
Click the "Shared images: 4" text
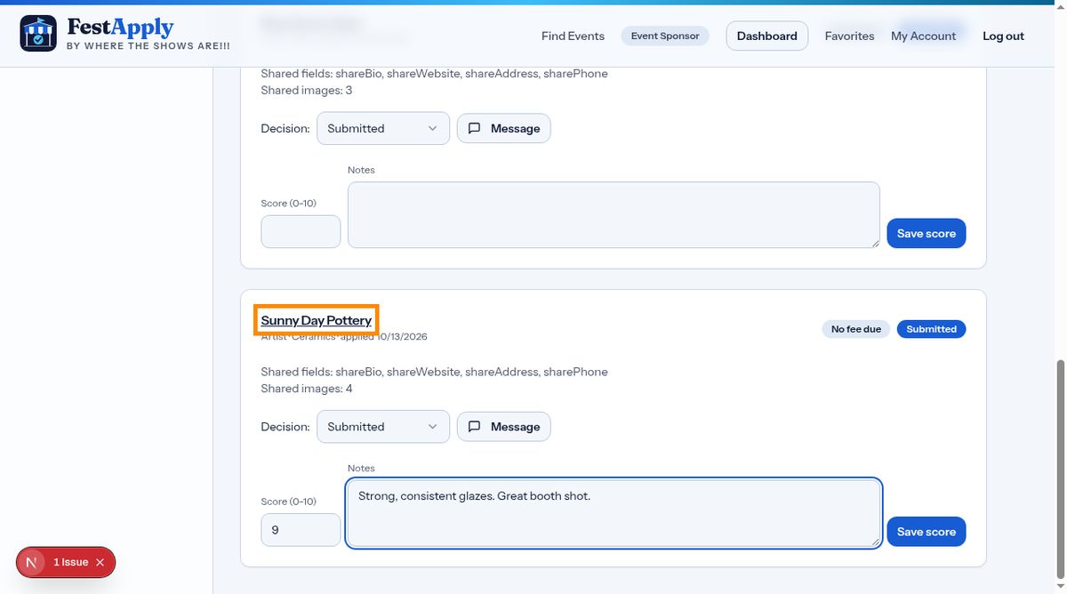click(x=307, y=389)
